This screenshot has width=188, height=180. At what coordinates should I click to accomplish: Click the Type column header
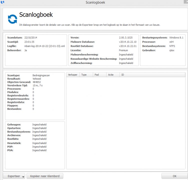(x=86, y=75)
